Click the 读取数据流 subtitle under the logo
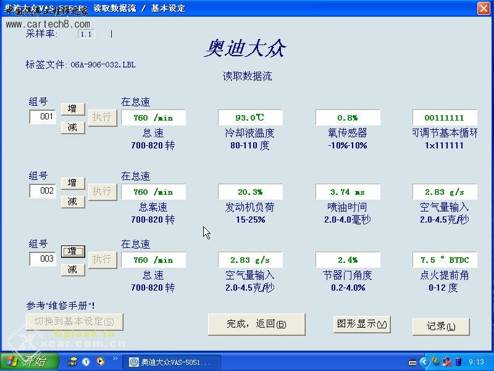The image size is (494, 371). tap(248, 76)
